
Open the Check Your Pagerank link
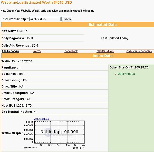[139, 51]
